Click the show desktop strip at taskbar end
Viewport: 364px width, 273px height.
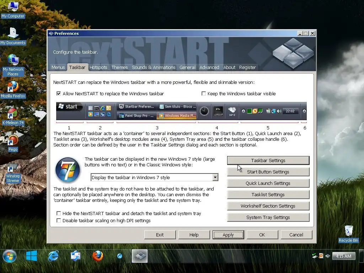[361, 256]
